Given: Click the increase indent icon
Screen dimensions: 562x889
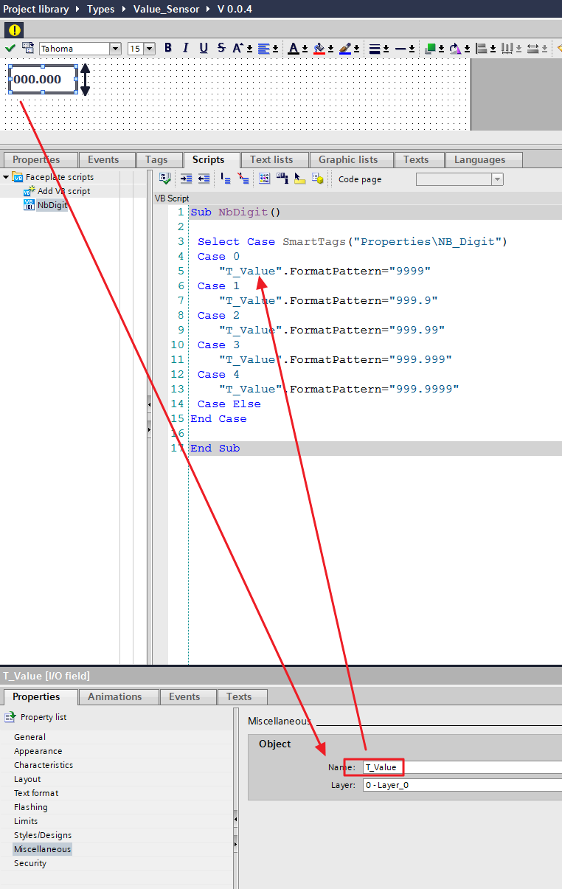Looking at the screenshot, I should (186, 179).
